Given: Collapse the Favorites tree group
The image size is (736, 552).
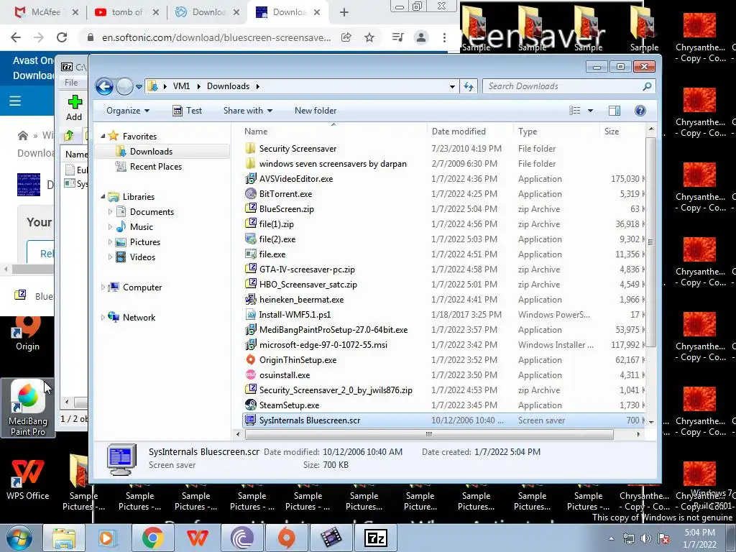Looking at the screenshot, I should [103, 136].
